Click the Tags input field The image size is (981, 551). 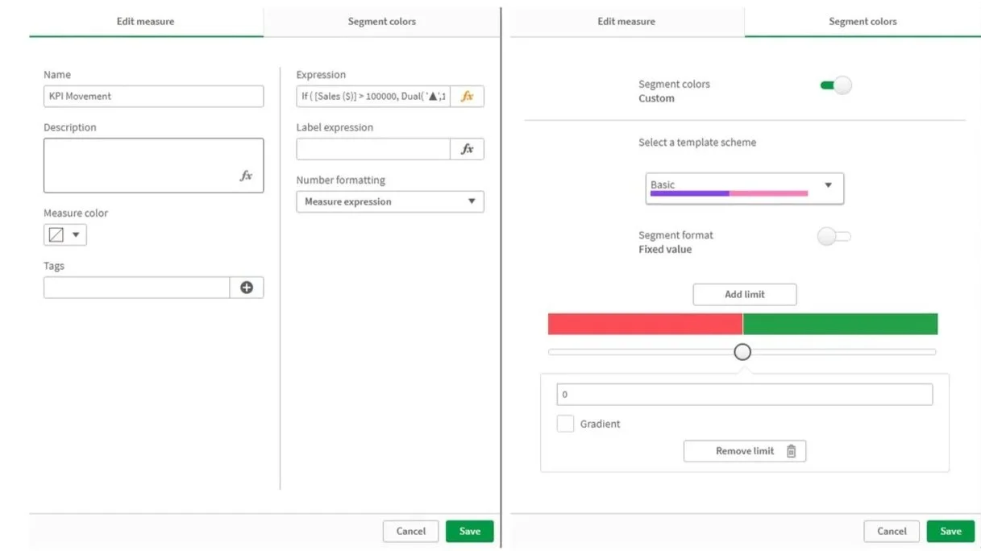(x=137, y=288)
